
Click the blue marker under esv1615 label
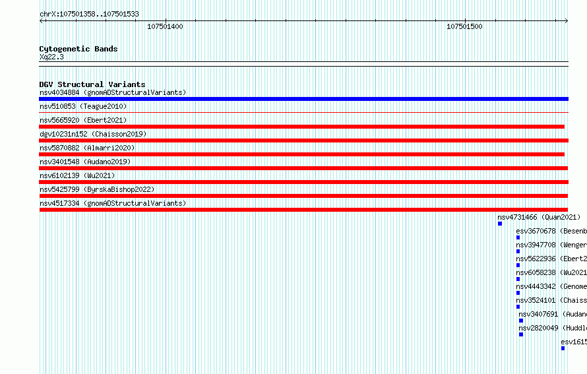pos(563,348)
